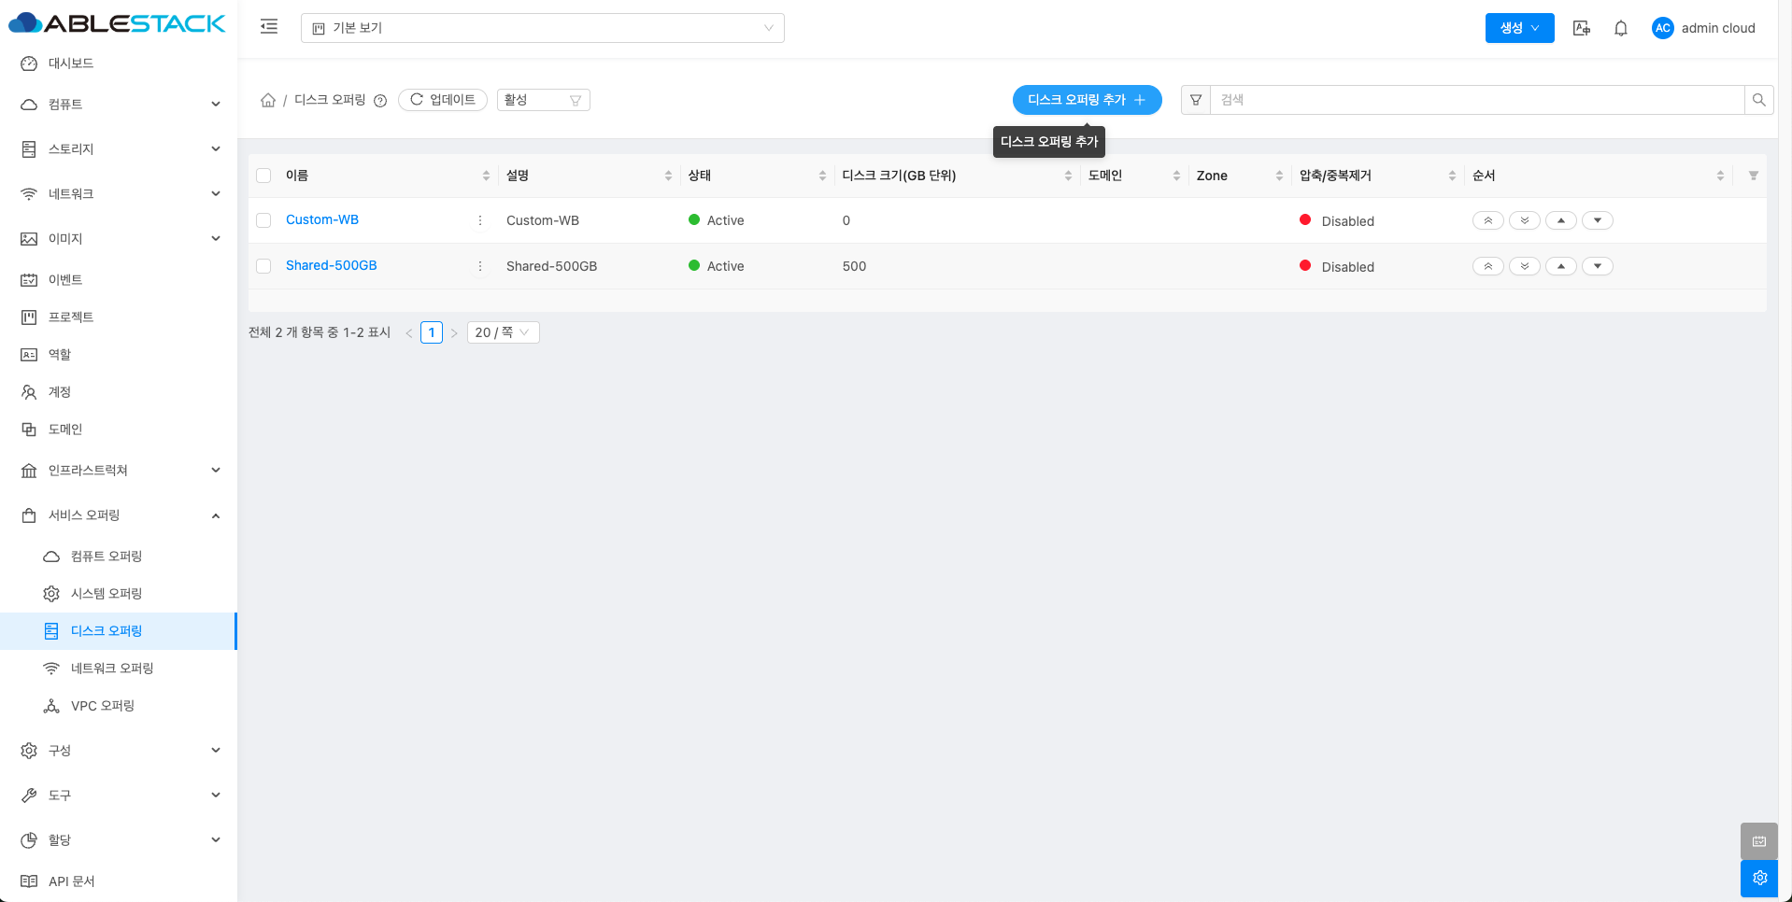Open the 기본 보기 view dropdown
The width and height of the screenshot is (1792, 902).
coord(542,28)
